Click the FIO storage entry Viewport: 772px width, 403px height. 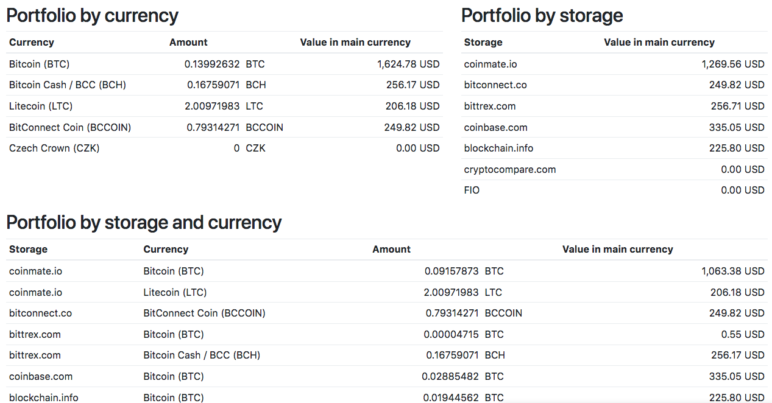pyautogui.click(x=472, y=191)
